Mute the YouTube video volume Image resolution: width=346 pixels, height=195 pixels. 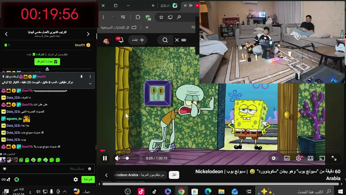tap(117, 158)
